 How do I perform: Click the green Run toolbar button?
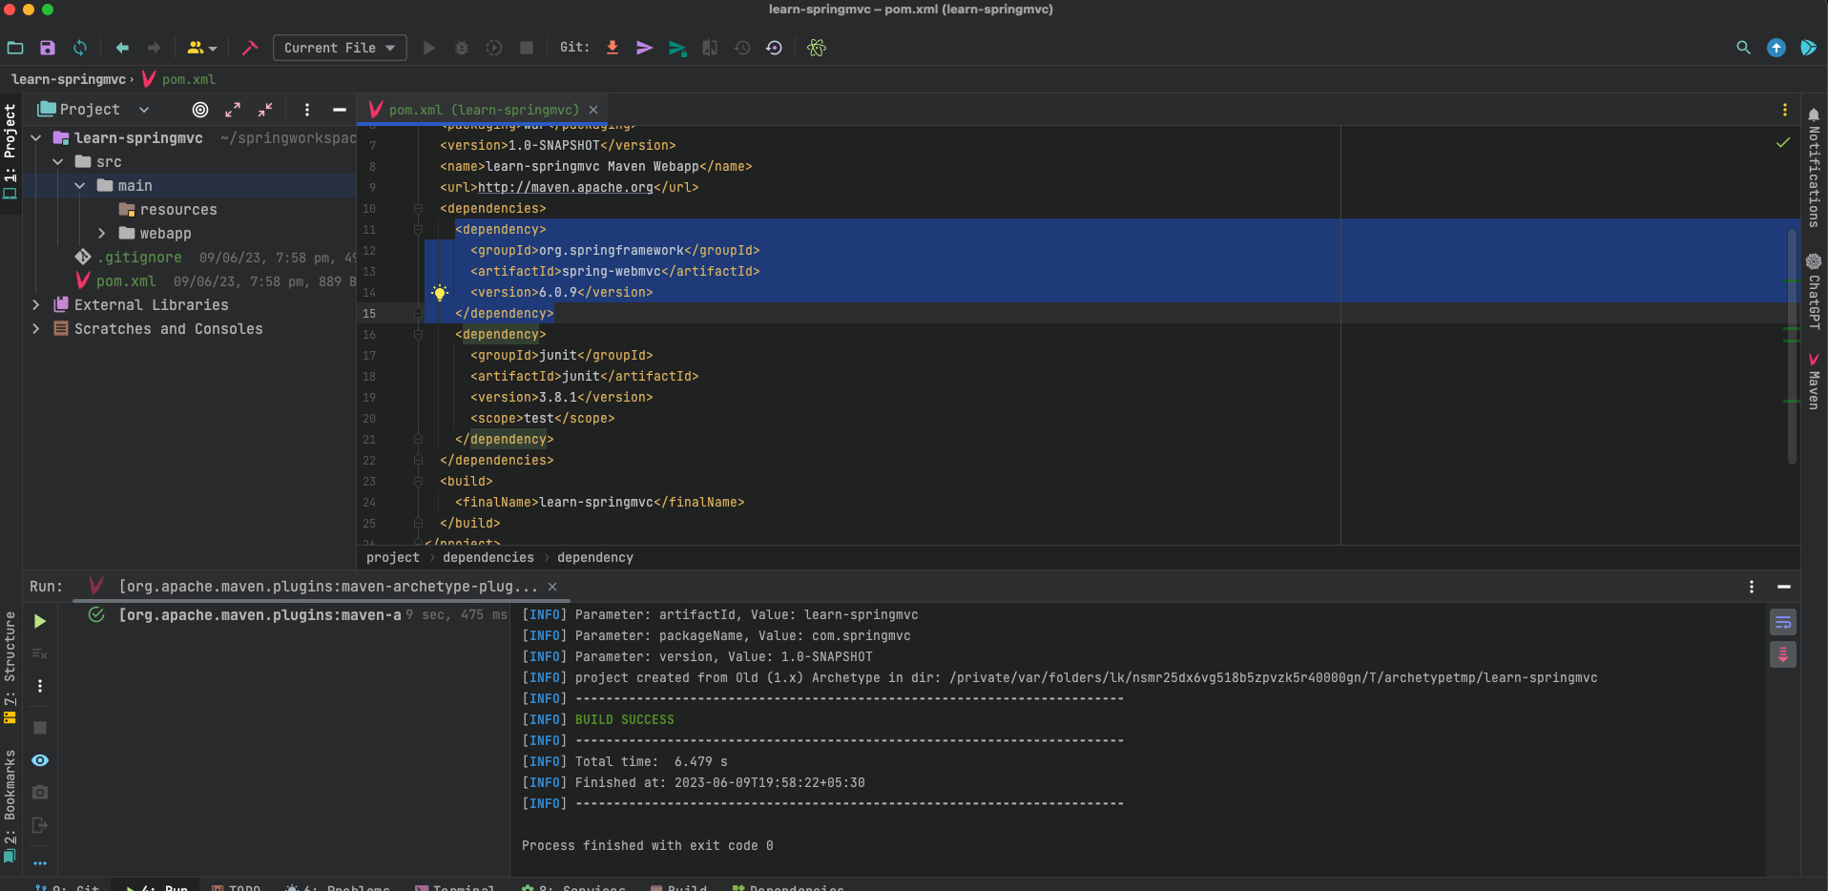click(x=429, y=48)
